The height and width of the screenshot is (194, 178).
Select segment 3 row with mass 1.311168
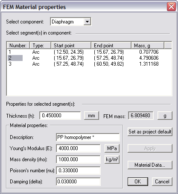click(x=89, y=64)
